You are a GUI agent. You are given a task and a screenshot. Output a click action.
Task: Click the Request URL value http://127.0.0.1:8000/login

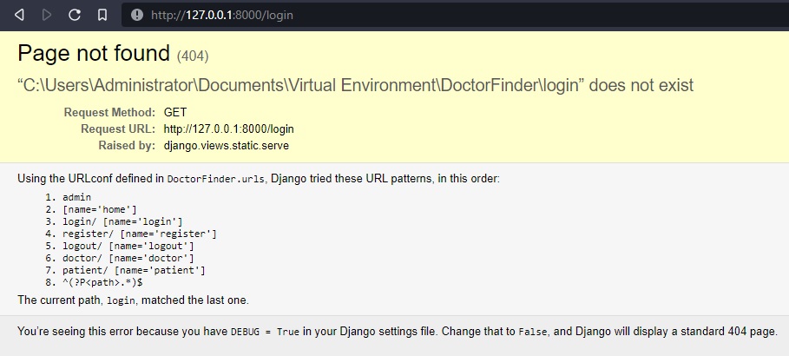229,129
